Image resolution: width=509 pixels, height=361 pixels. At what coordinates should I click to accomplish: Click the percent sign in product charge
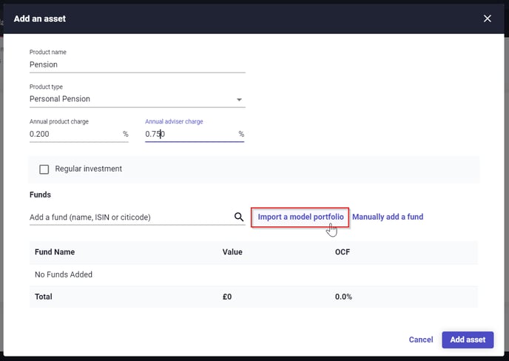[x=126, y=134]
